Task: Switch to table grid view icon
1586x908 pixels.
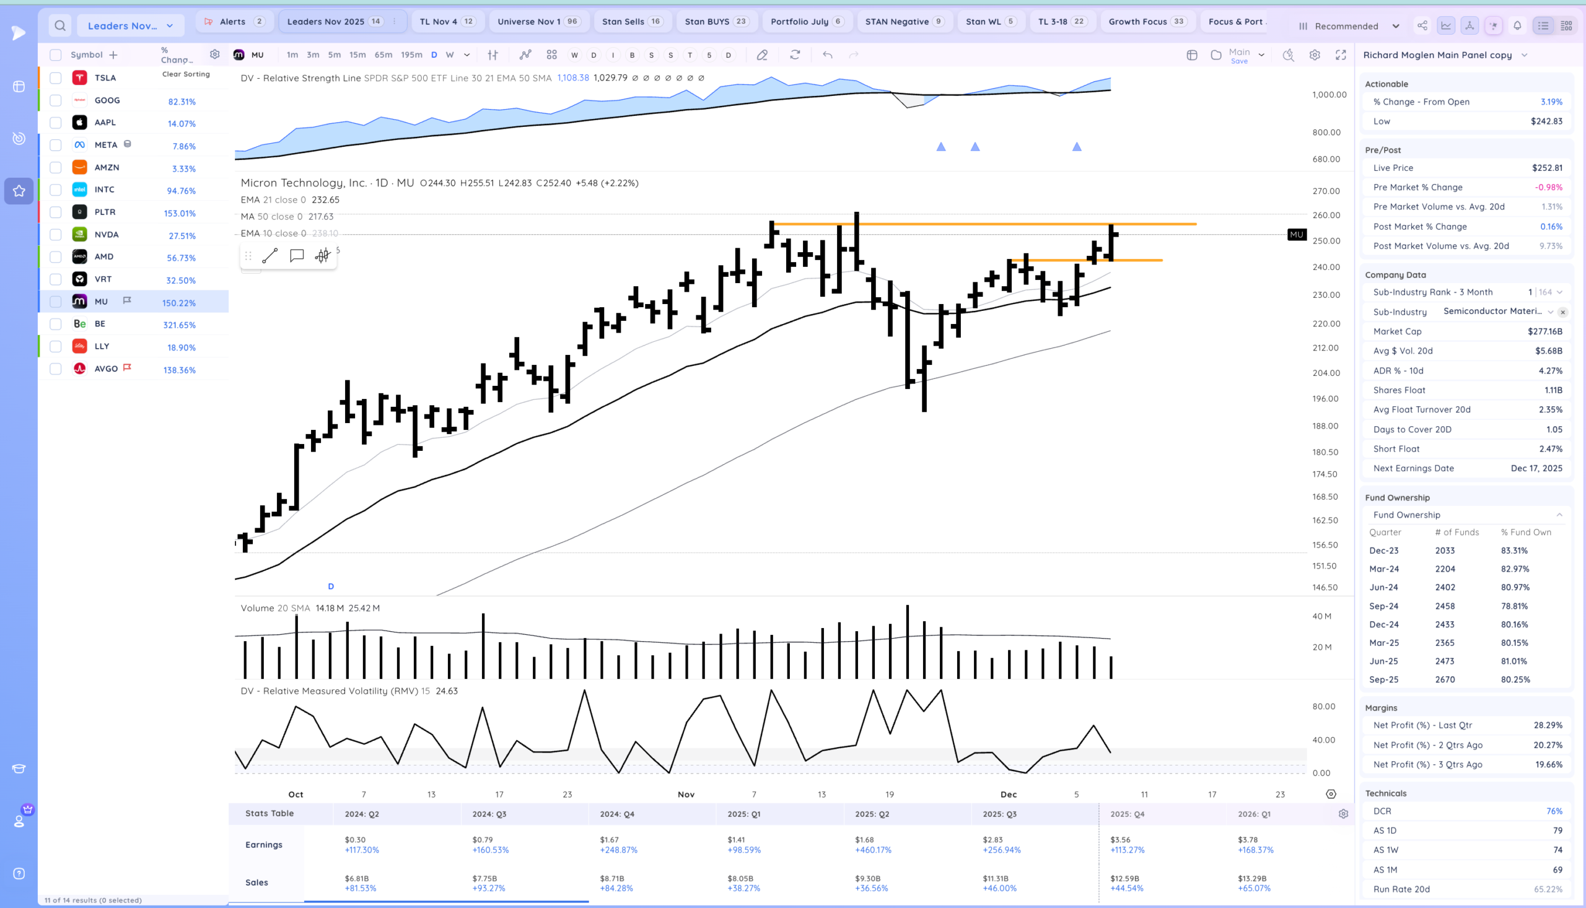Action: [x=1566, y=25]
